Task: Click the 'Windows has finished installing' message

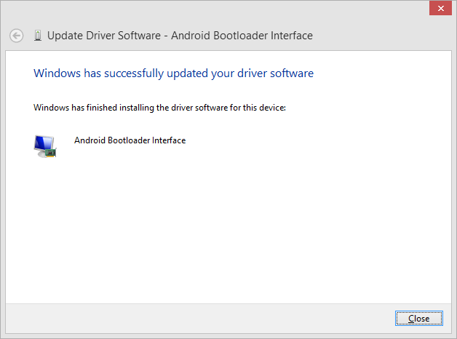Action: coord(160,108)
